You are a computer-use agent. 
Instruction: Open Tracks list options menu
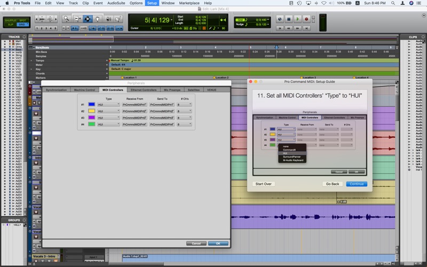(x=24, y=37)
